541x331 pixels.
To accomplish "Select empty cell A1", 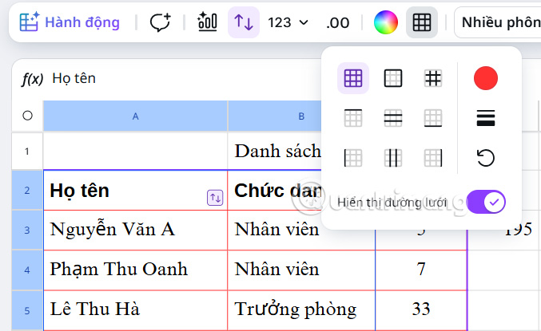I will (135, 152).
